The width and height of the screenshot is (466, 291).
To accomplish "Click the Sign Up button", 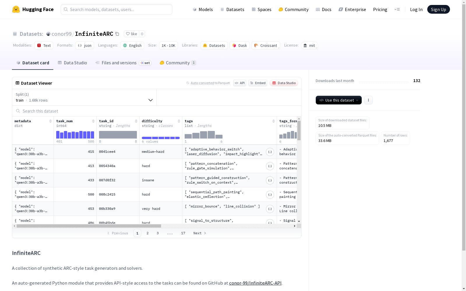I will tap(438, 9).
